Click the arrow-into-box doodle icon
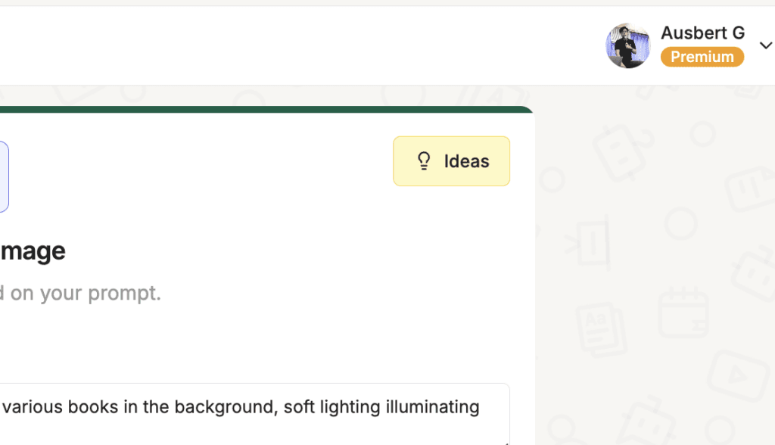Screen dimensions: 775x445 [x=588, y=242]
